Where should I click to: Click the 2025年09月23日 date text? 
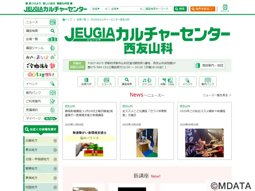point(189,124)
